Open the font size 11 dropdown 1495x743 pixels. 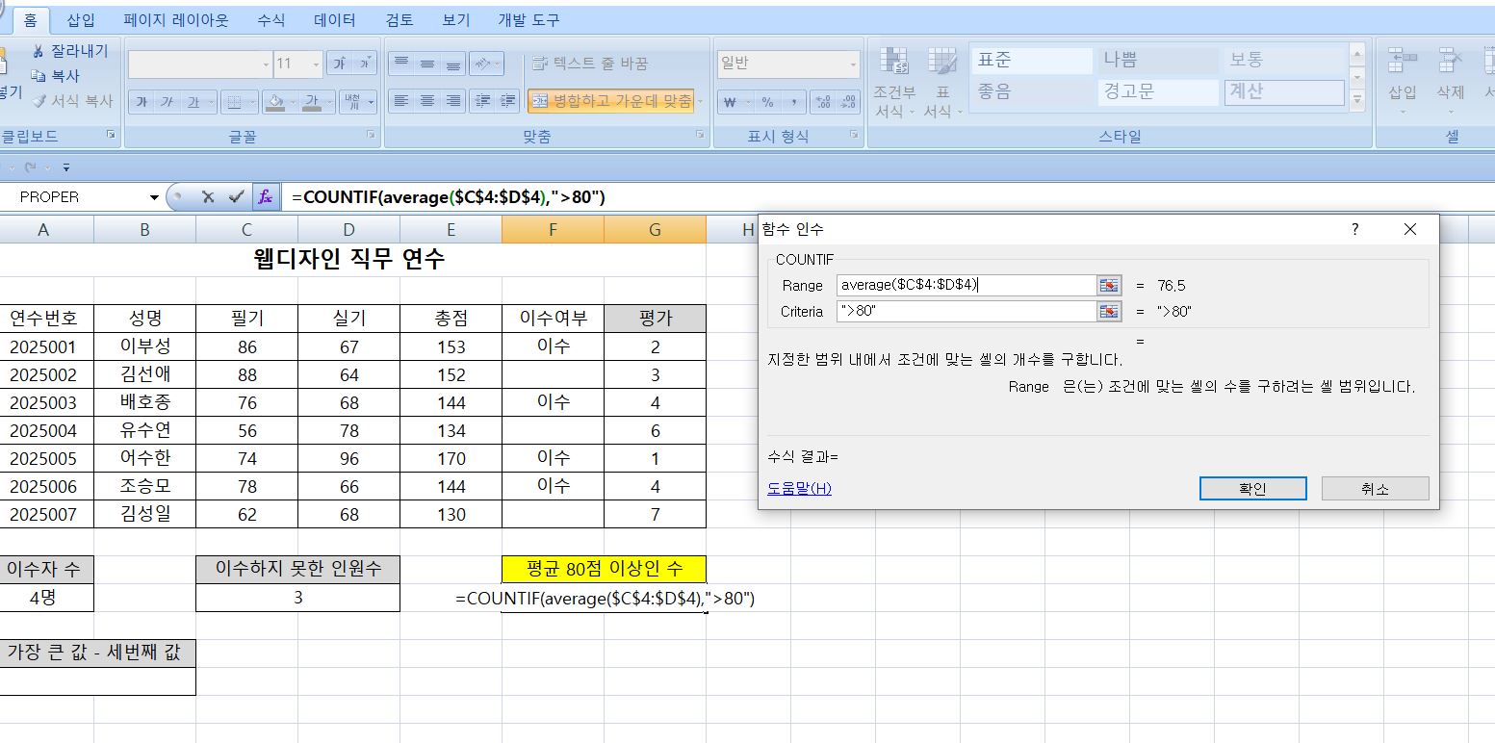pyautogui.click(x=316, y=64)
